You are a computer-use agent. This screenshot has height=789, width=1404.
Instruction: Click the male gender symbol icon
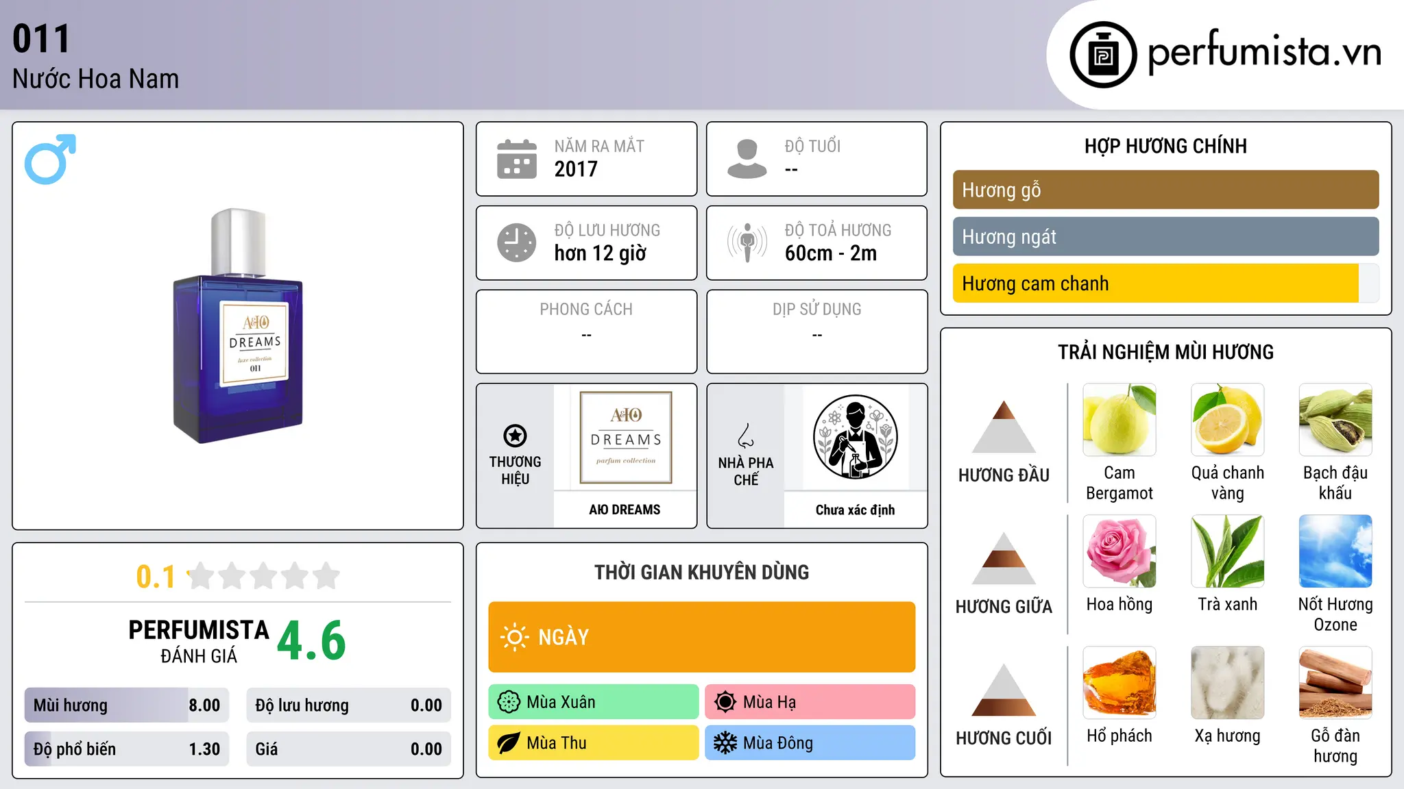[50, 159]
